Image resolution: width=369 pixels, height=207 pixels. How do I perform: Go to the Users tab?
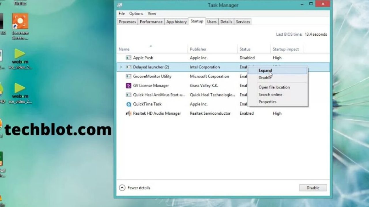[x=212, y=22]
